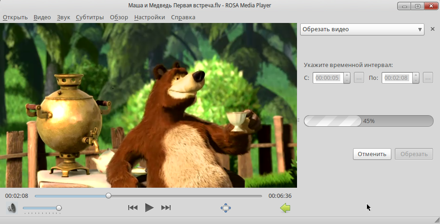Image resolution: width=440 pixels, height=224 pixels.
Task: Click the 'Отменить' button
Action: pyautogui.click(x=372, y=154)
